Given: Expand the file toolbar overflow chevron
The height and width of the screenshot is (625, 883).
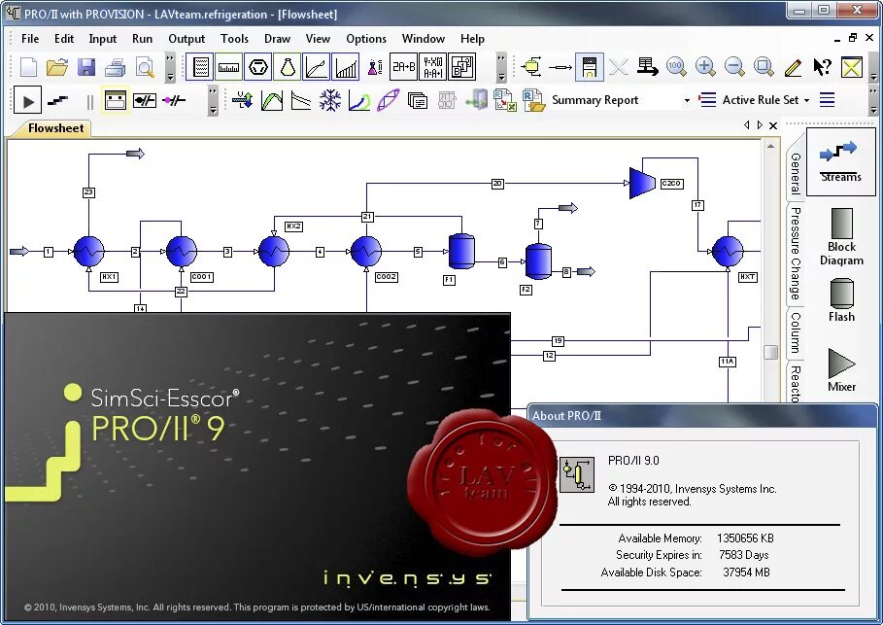Looking at the screenshot, I should (169, 67).
